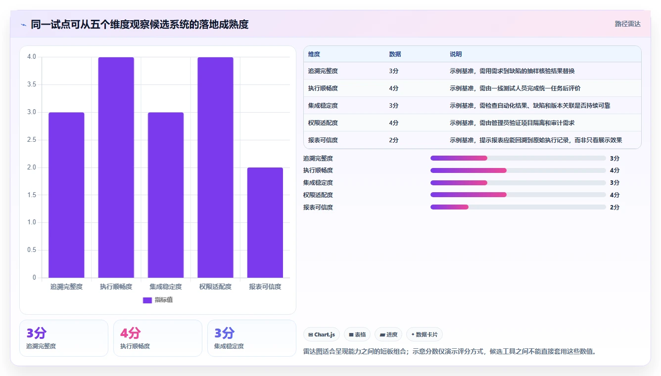Click the 追溯完整度 x-axis label under the chart
Screen dimensions: 661x376
[x=66, y=287]
